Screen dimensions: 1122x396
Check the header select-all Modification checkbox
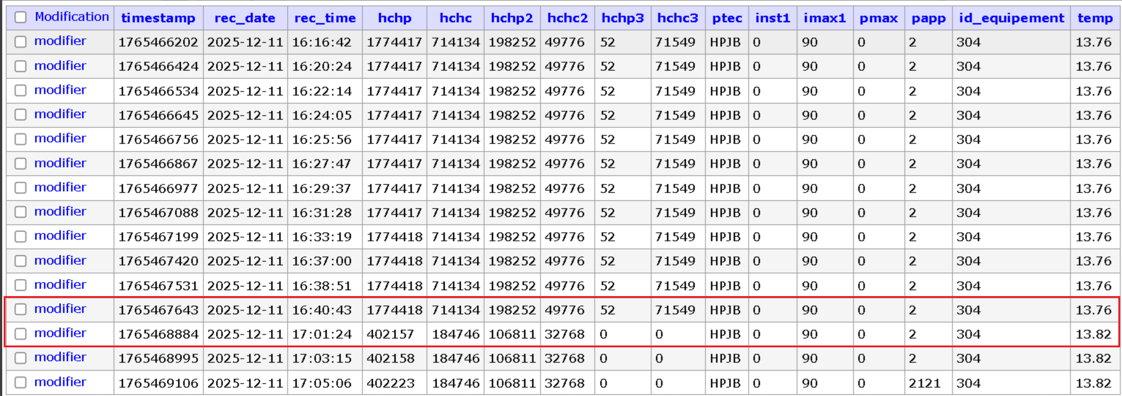tap(21, 18)
